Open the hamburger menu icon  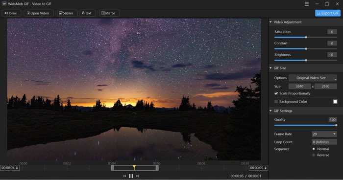(307, 4)
